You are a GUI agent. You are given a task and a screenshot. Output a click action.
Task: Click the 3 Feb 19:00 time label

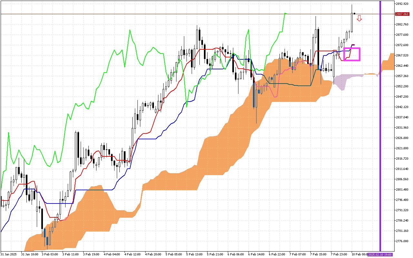coord(92,254)
